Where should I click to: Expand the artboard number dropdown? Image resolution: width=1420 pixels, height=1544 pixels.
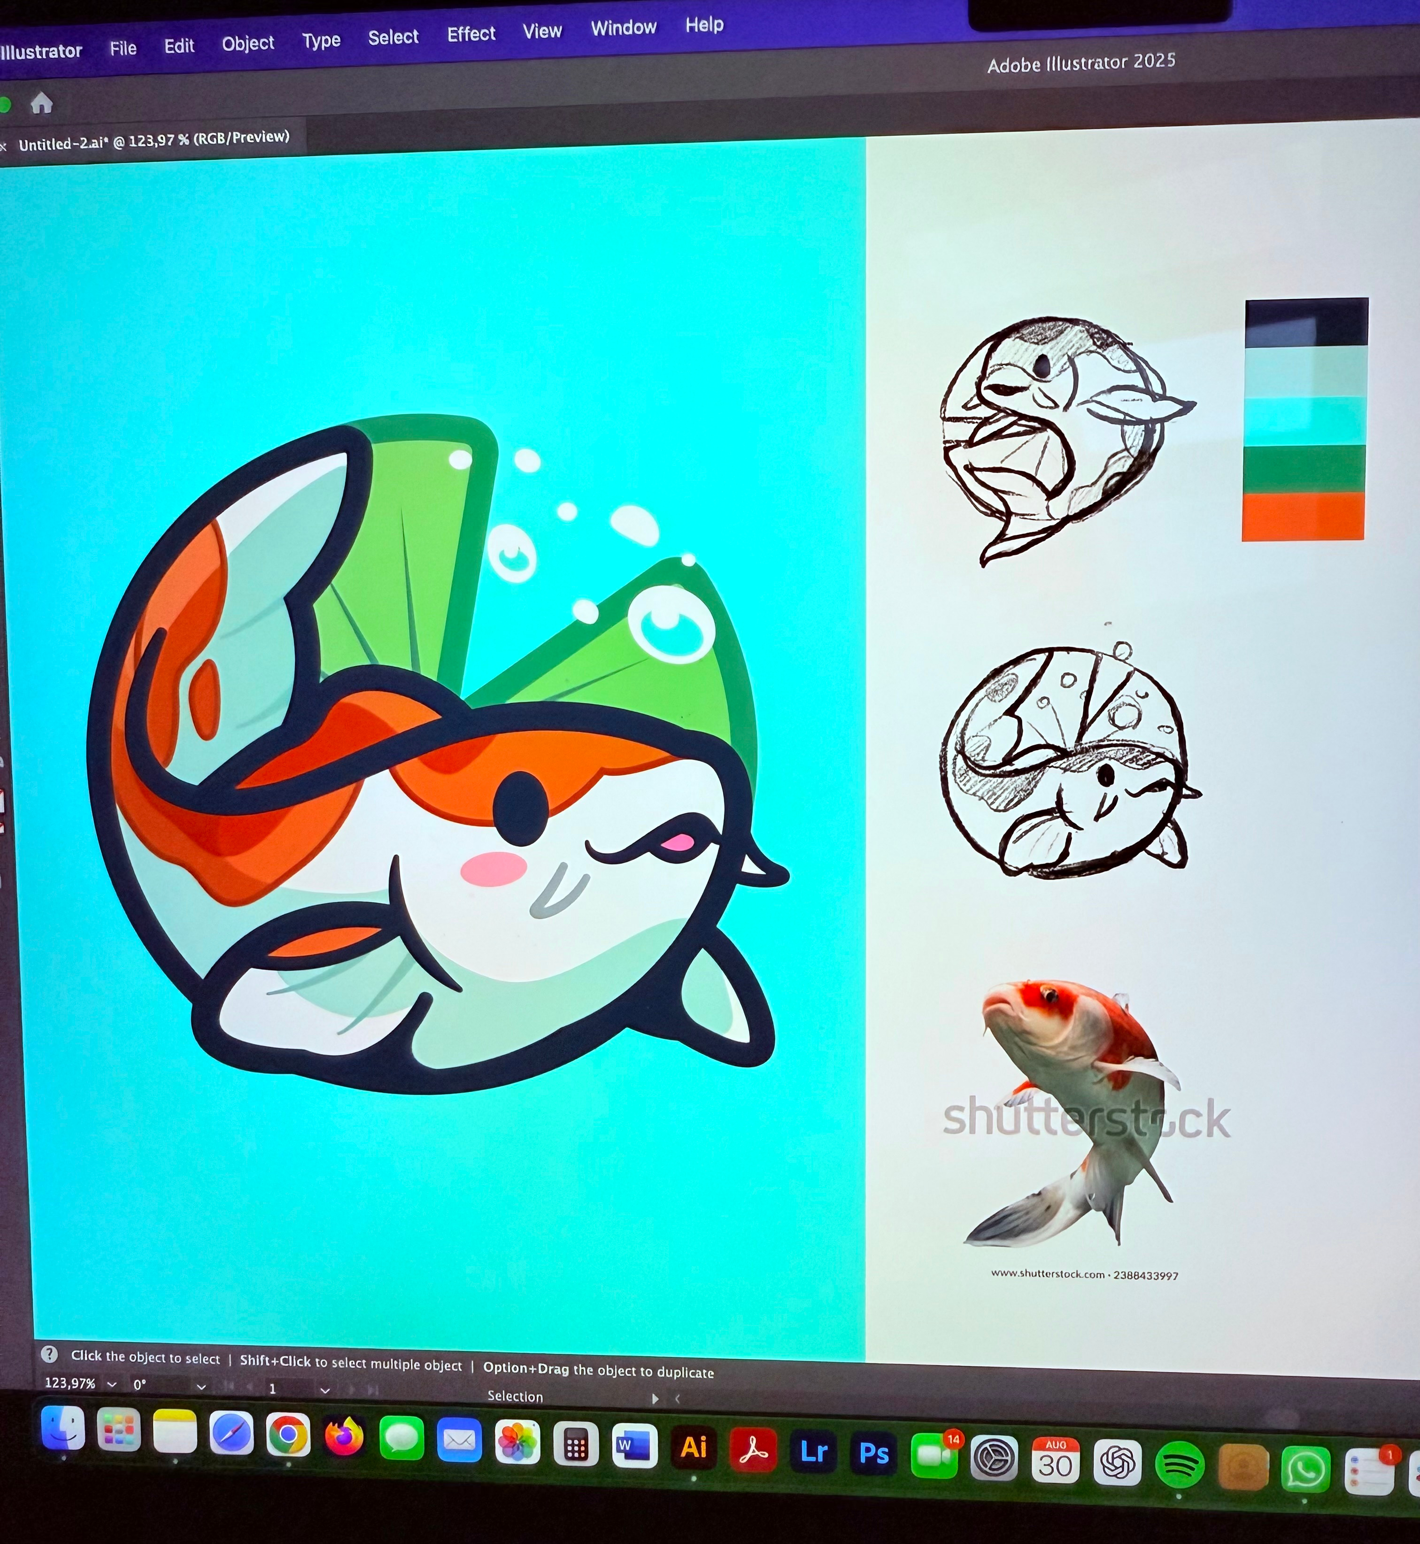[325, 1390]
